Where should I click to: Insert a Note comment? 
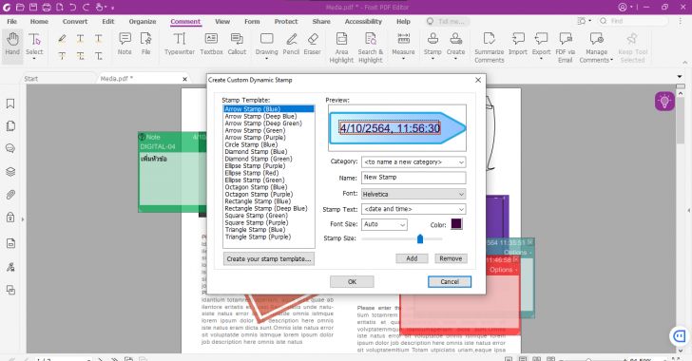125,44
